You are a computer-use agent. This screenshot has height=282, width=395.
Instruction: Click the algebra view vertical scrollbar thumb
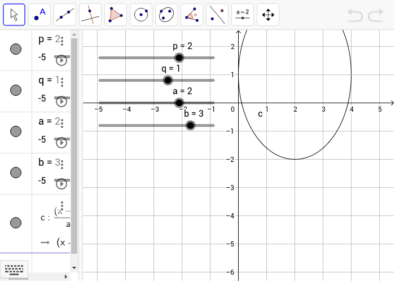pos(74,146)
